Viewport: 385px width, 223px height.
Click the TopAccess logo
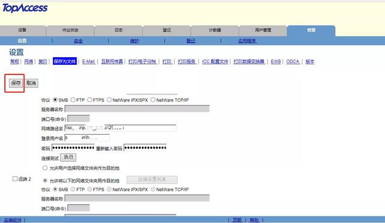(x=25, y=8)
